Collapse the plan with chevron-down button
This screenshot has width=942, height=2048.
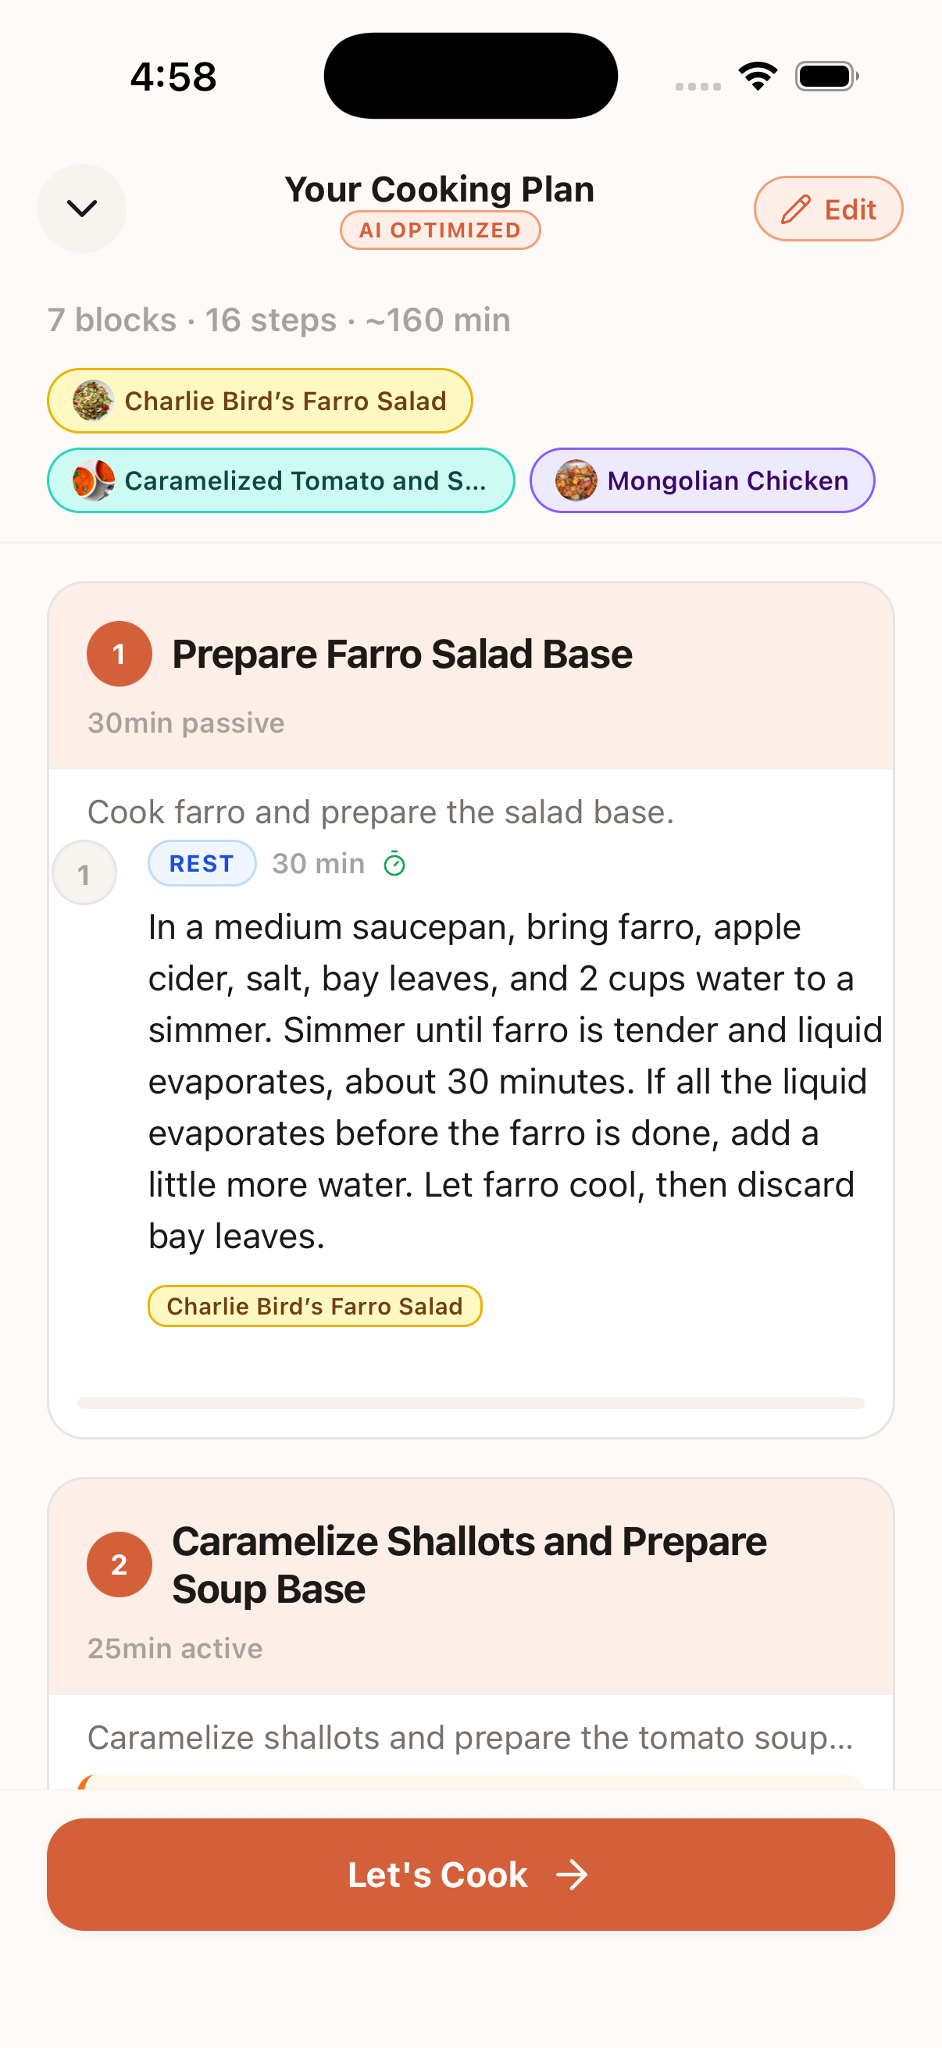coord(82,209)
